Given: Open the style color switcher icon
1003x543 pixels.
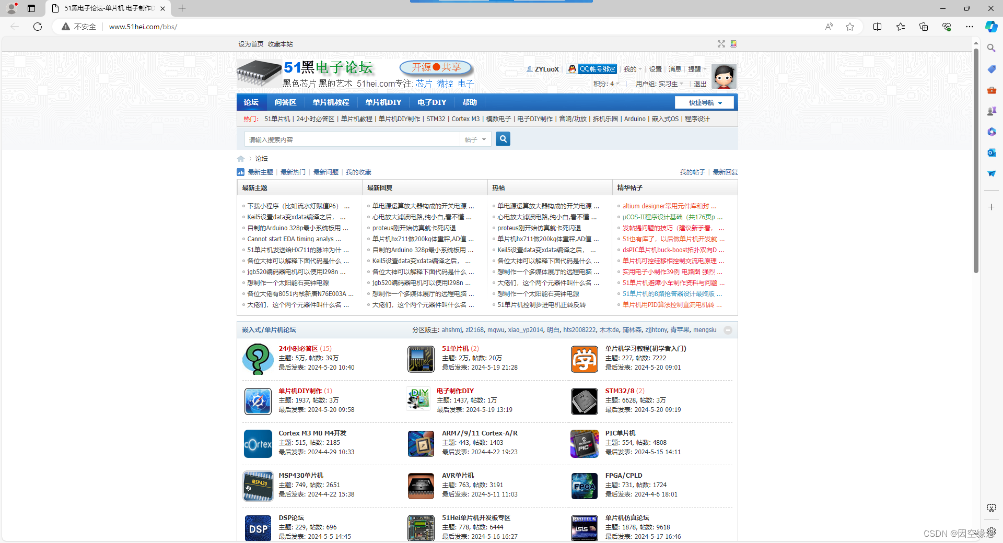Looking at the screenshot, I should click(733, 44).
